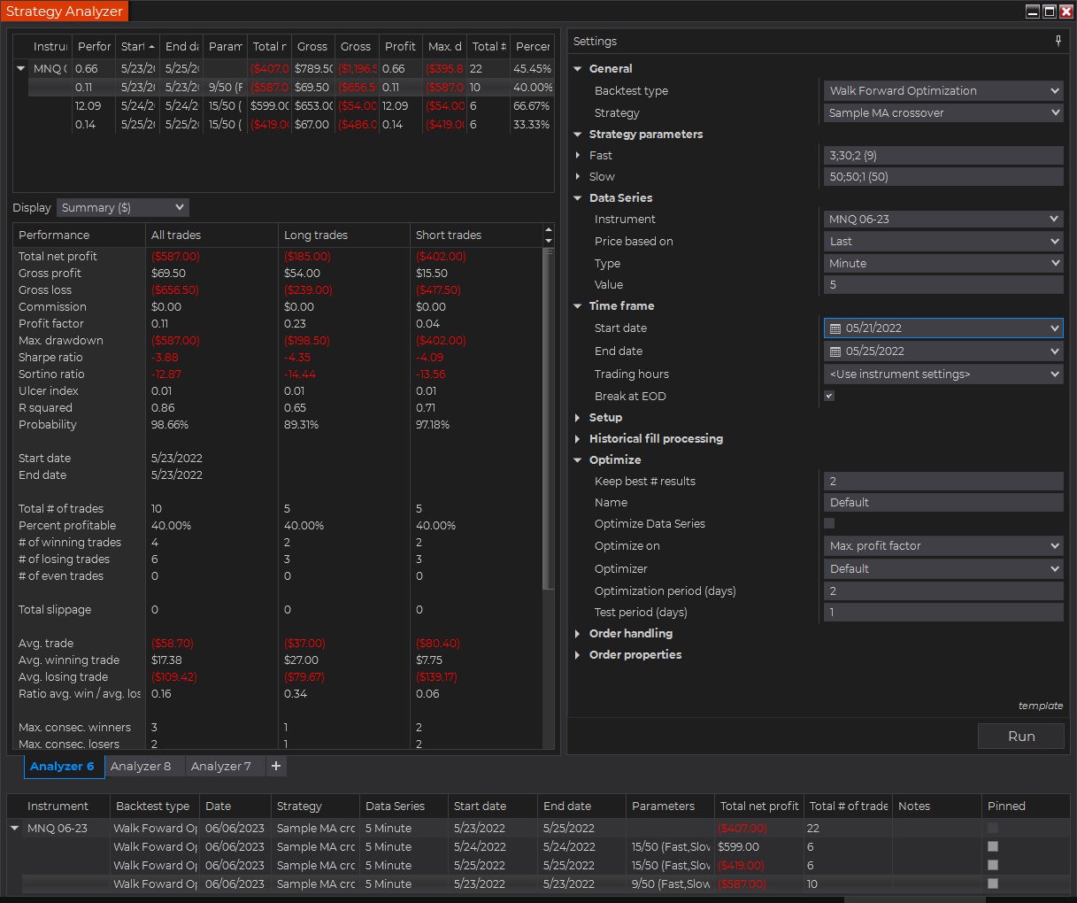The image size is (1077, 903).
Task: Pin the 5/24/2022 walk forward result
Action: click(x=993, y=847)
